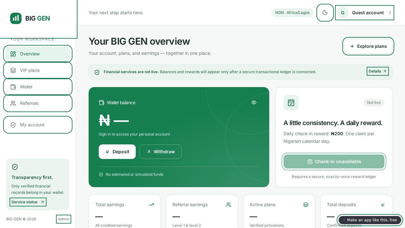The height and width of the screenshot is (228, 405).
Task: Click the layers icon on Active plans
Action: pyautogui.click(x=306, y=205)
